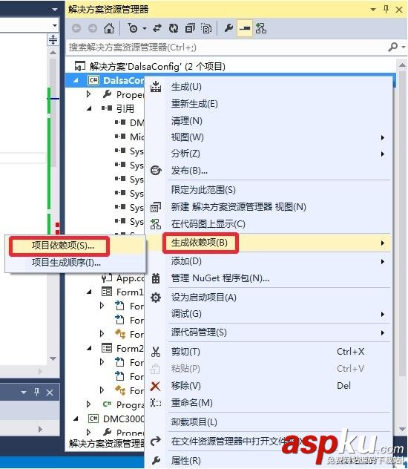The height and width of the screenshot is (469, 408).
Task: Click the publish globe icon beside 发布
Action: pos(156,171)
